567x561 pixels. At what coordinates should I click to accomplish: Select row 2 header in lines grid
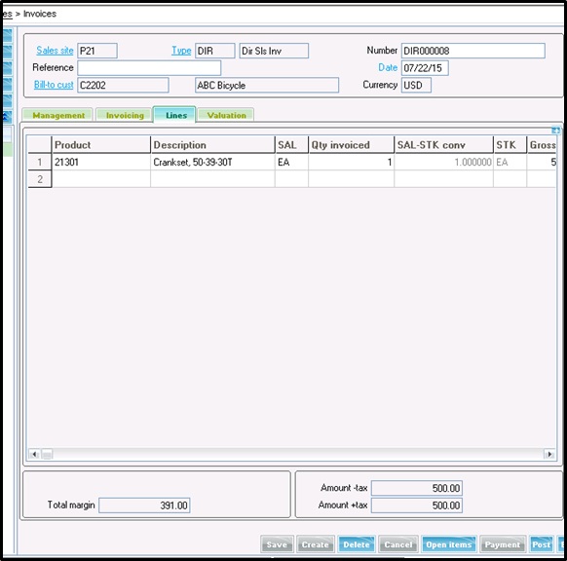[40, 179]
